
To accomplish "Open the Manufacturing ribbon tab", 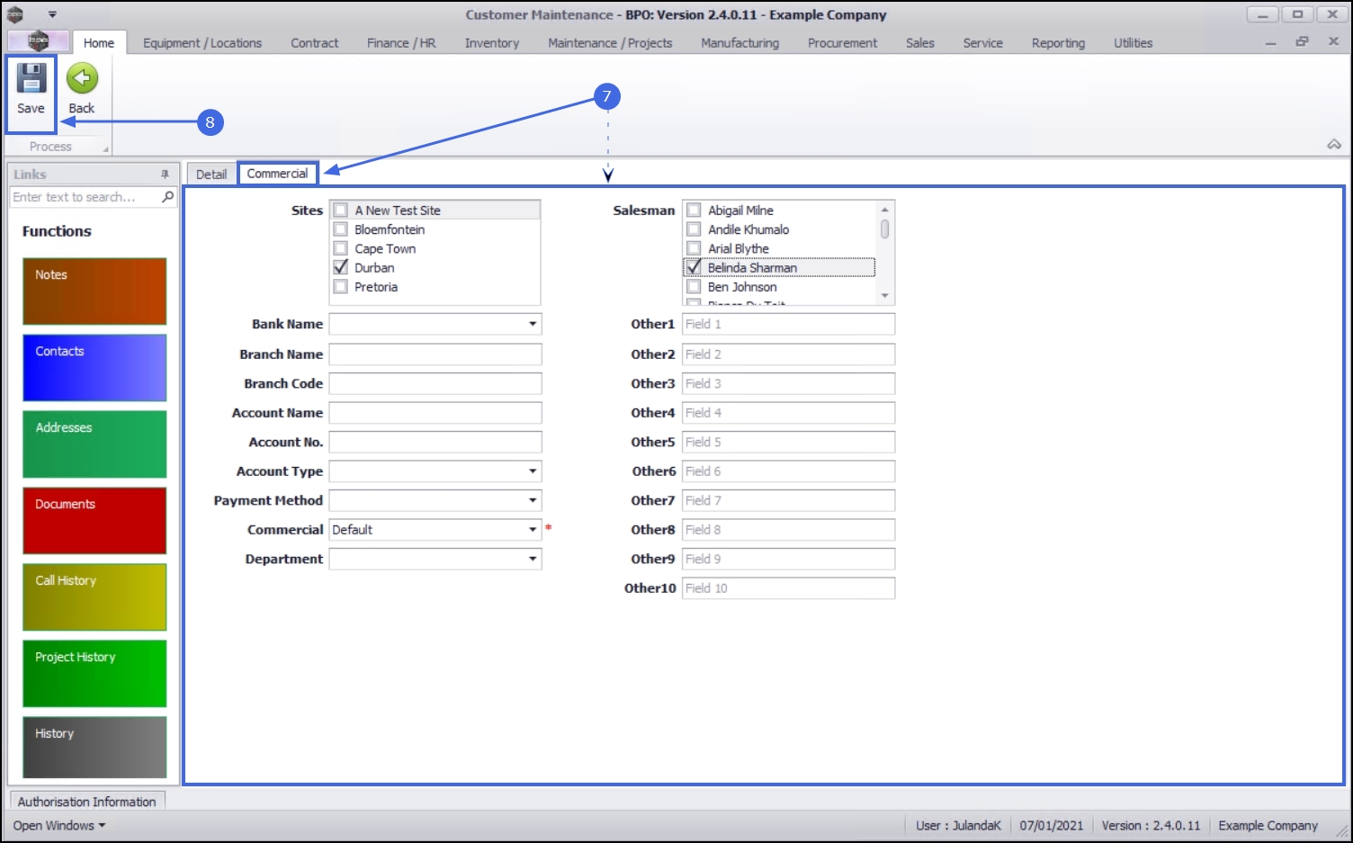I will (740, 43).
